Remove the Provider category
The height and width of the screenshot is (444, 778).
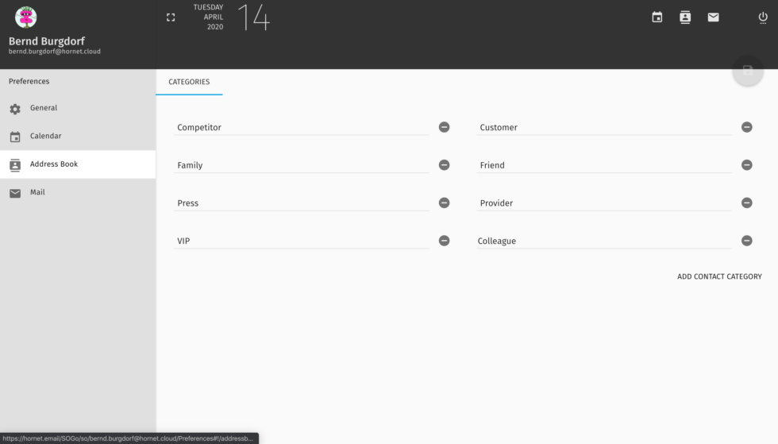(747, 203)
